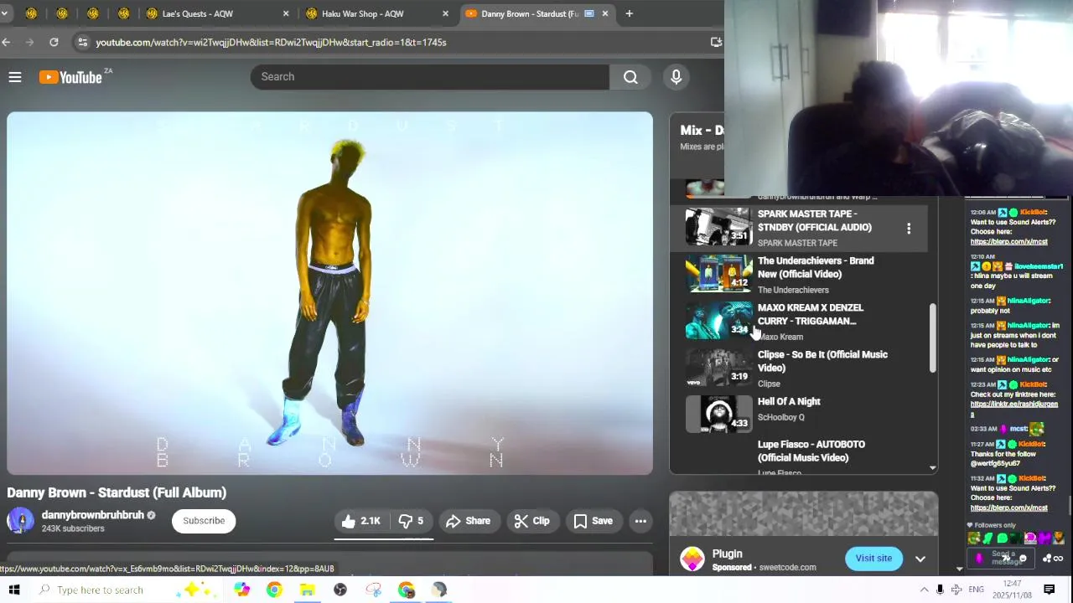Screen dimensions: 1073x603
Task: Subscribe to dannybrownbruhbruh channel
Action: tap(204, 521)
